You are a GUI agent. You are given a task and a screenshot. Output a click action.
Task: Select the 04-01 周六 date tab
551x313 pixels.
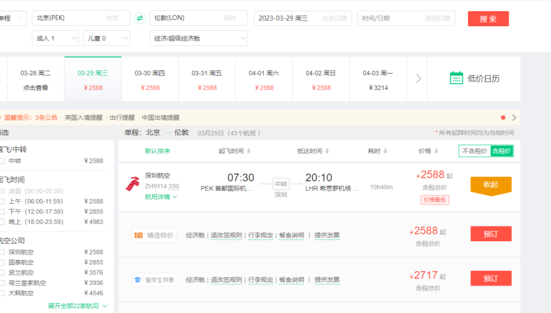(x=264, y=79)
